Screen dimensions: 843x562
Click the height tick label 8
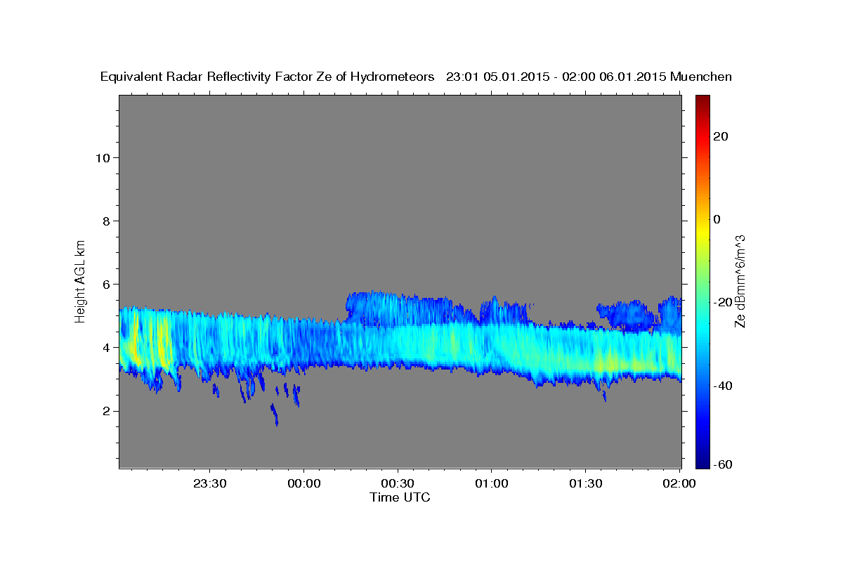tap(106, 221)
